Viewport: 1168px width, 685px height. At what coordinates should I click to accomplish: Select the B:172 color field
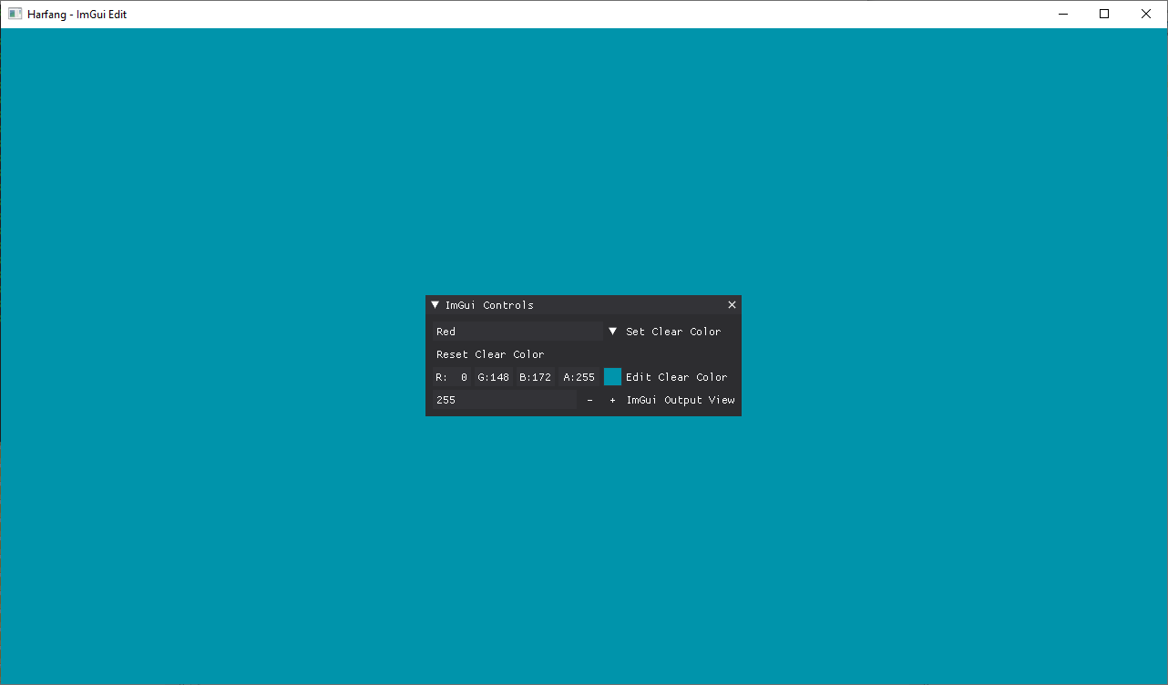coord(535,377)
